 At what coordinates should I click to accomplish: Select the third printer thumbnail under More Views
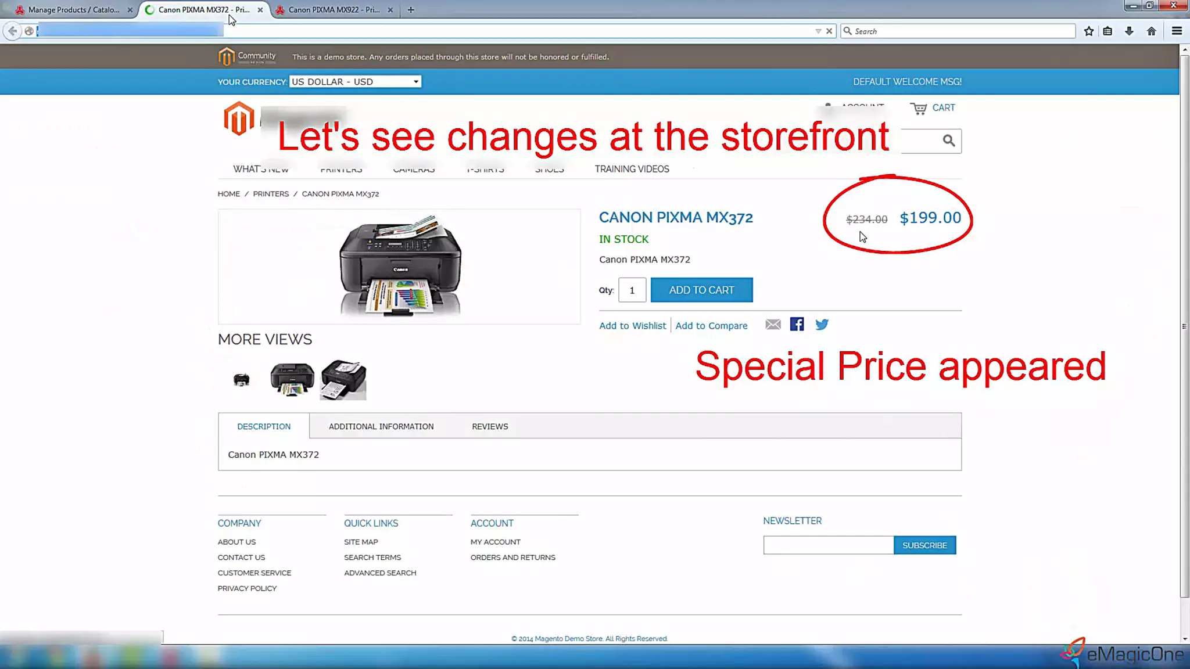pos(343,380)
